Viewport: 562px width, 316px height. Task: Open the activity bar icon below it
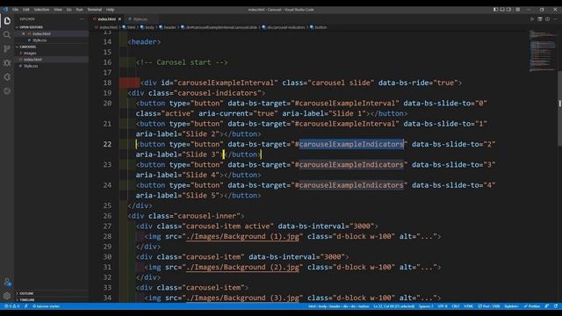[7, 91]
